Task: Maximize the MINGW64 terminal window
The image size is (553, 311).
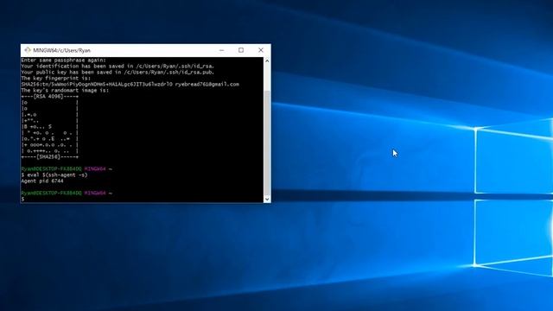Action: 241,50
